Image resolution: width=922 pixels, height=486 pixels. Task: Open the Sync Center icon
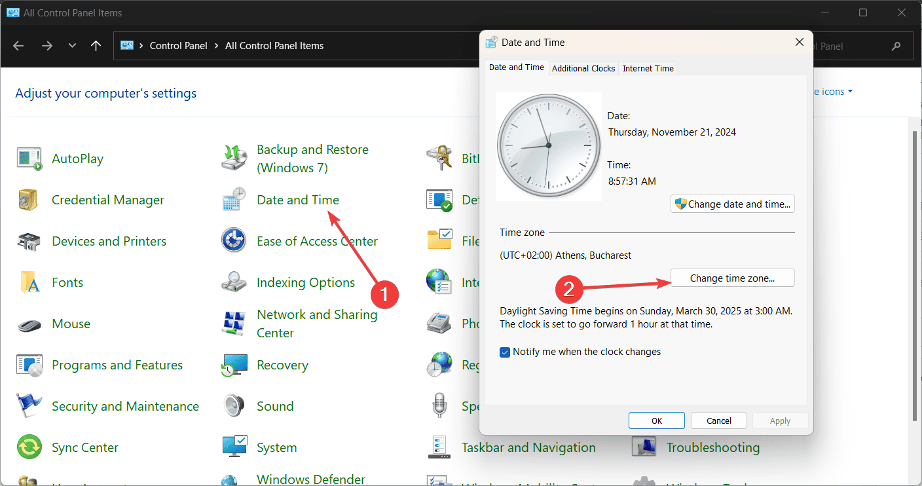click(x=29, y=447)
